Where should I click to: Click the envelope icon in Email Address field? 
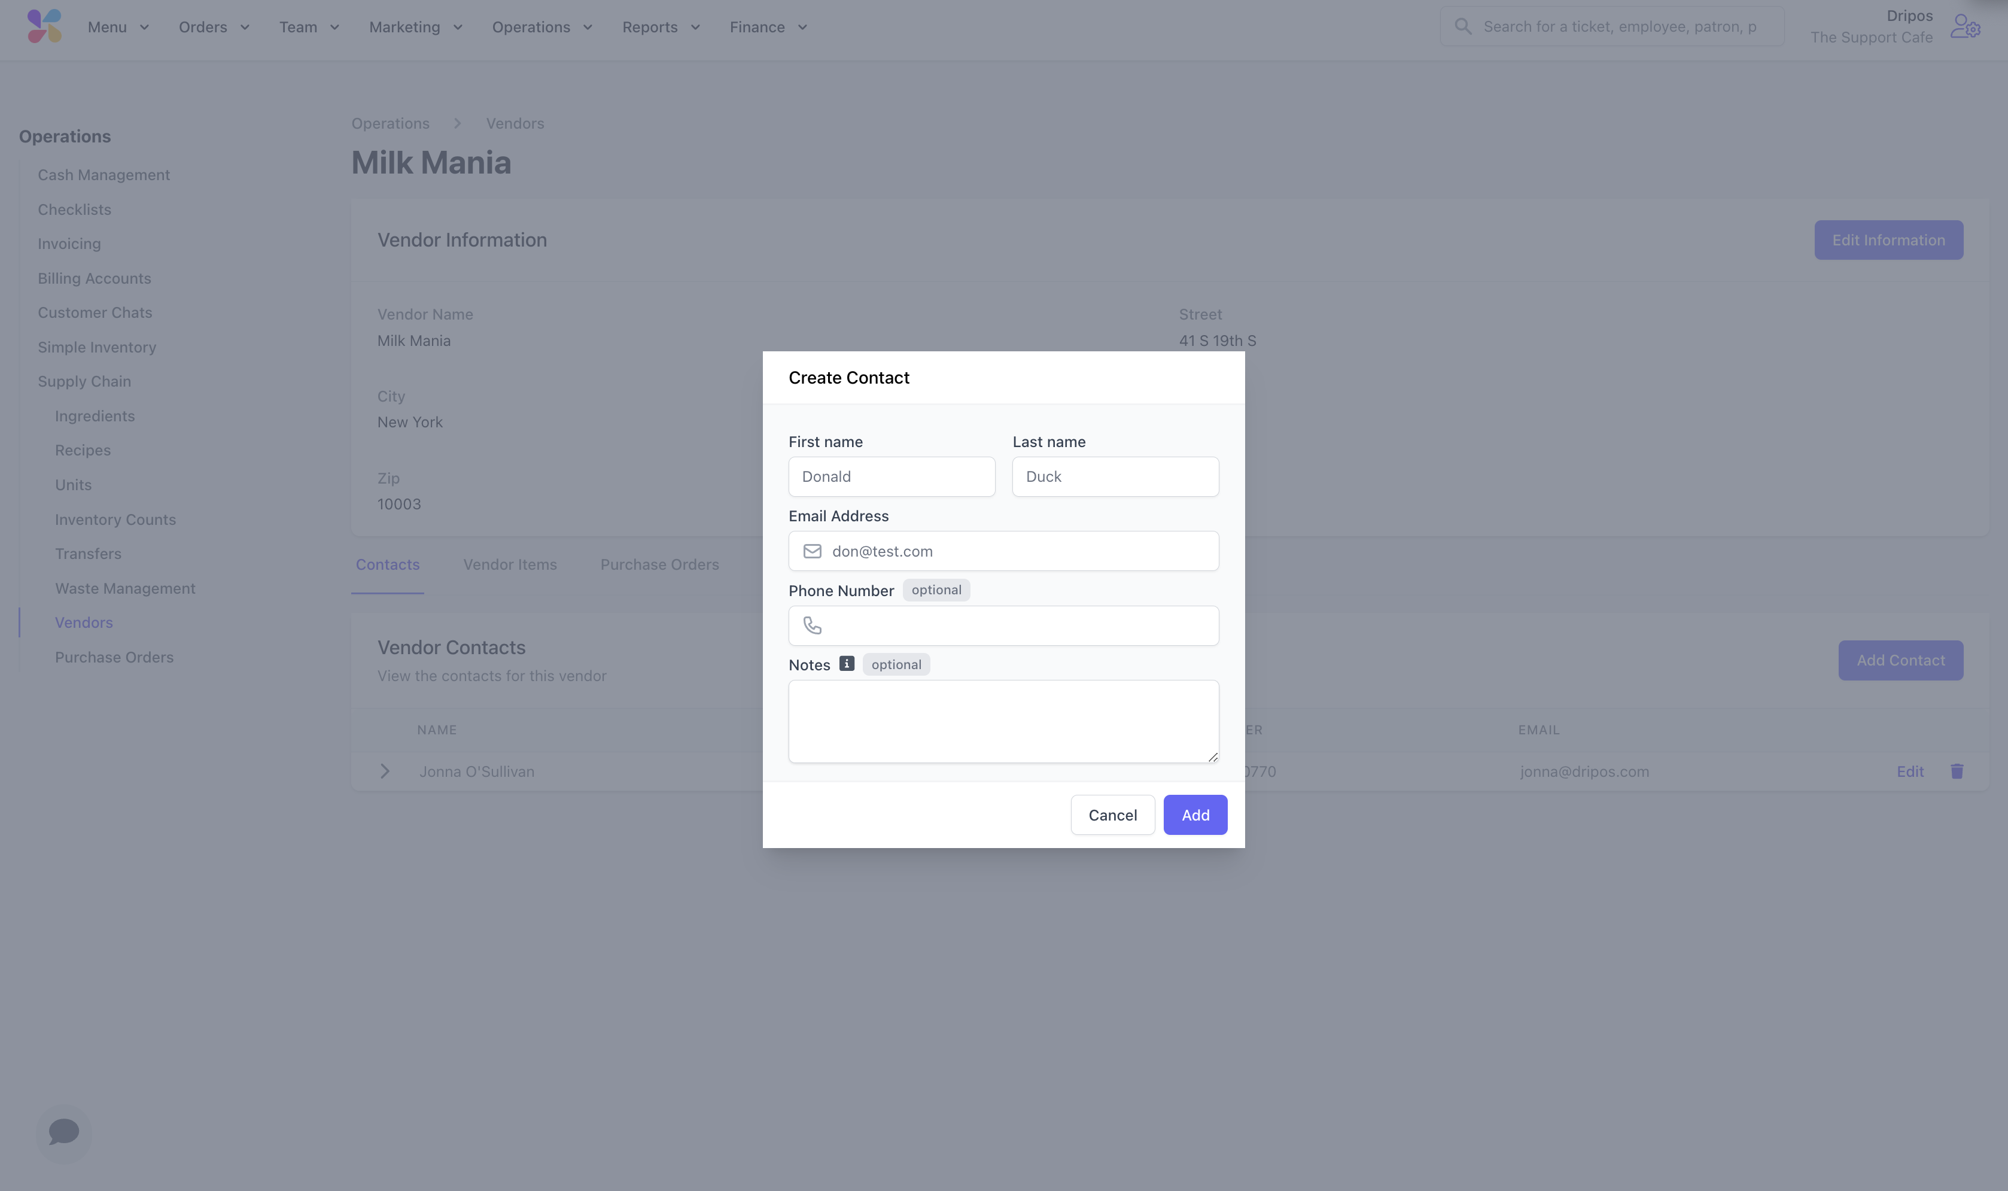812,551
